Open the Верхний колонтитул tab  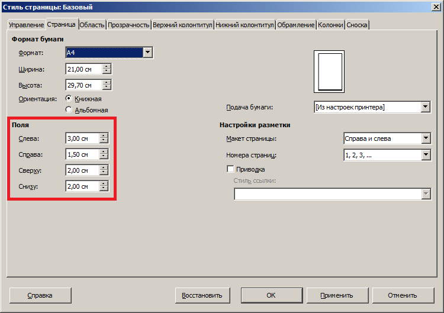pyautogui.click(x=182, y=25)
